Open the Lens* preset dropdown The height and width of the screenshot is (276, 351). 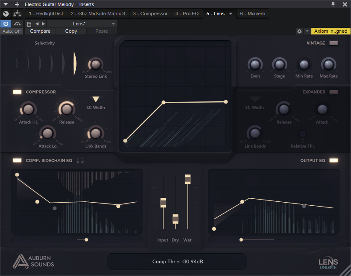click(82, 24)
